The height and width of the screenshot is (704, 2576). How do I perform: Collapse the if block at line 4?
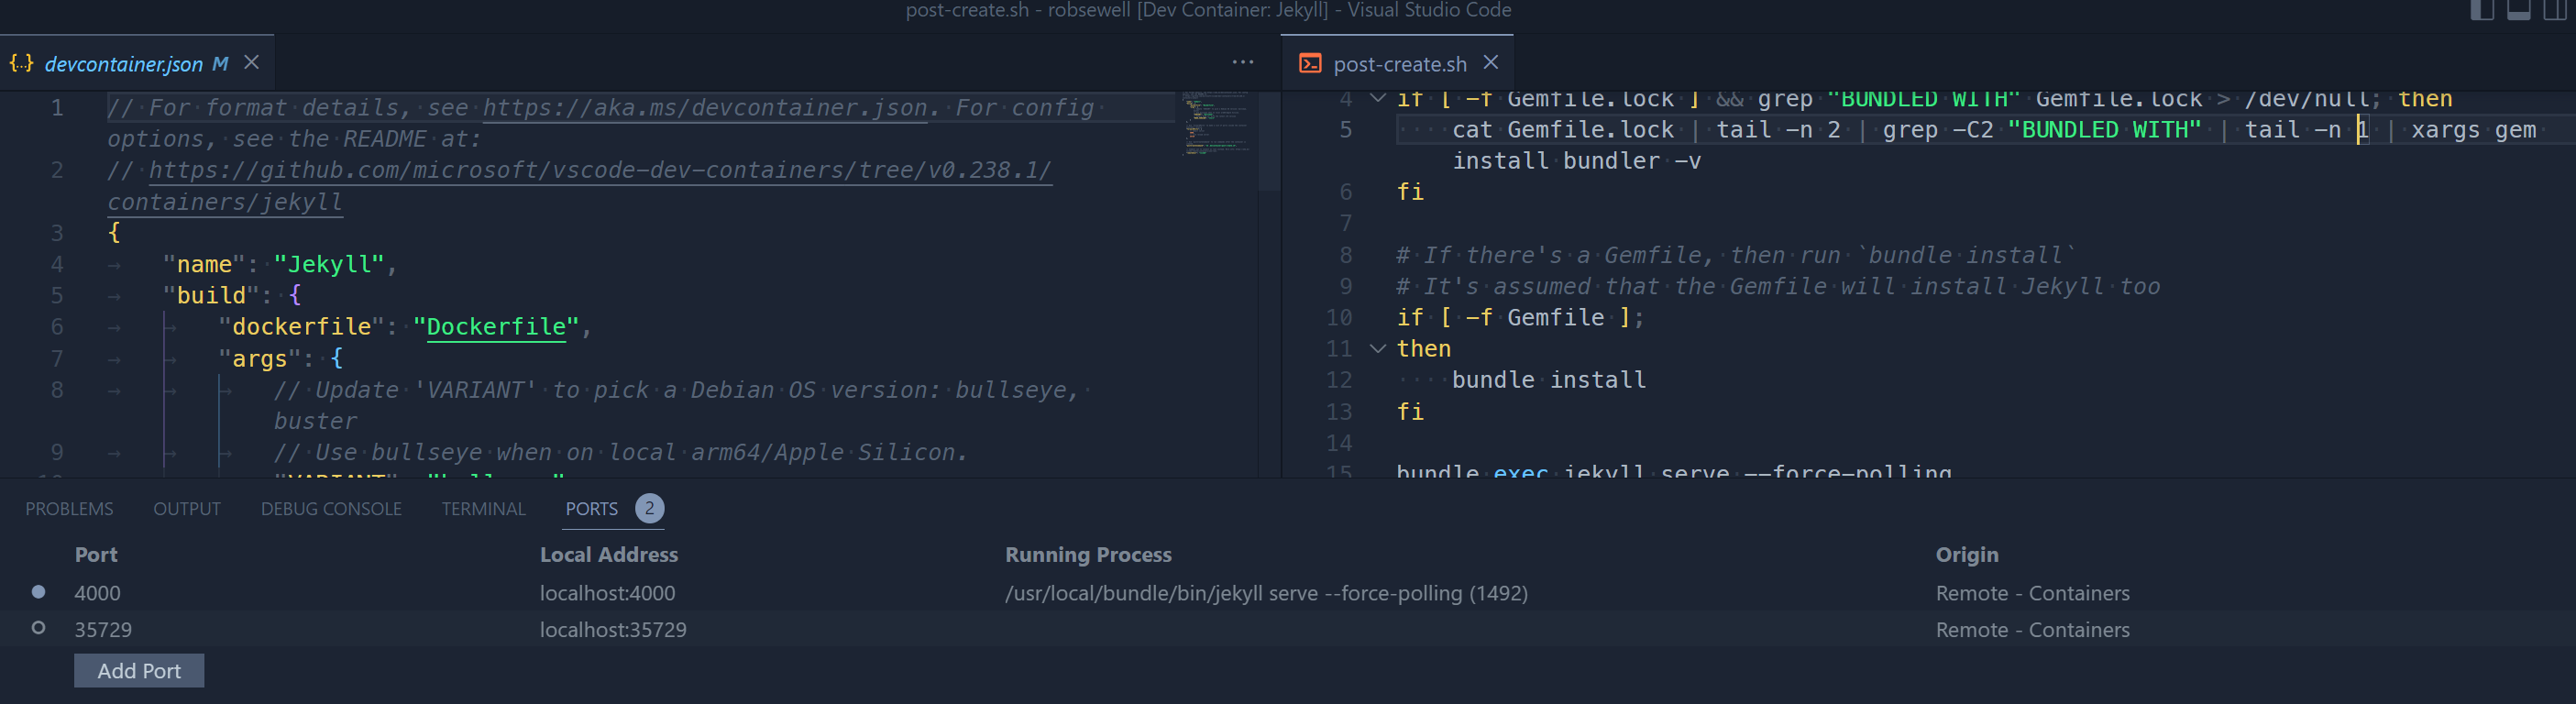(1377, 99)
